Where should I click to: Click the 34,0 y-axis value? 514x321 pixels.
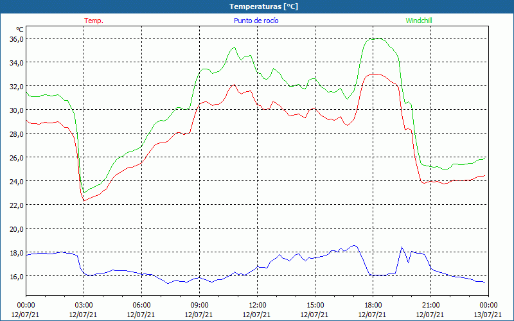click(17, 62)
